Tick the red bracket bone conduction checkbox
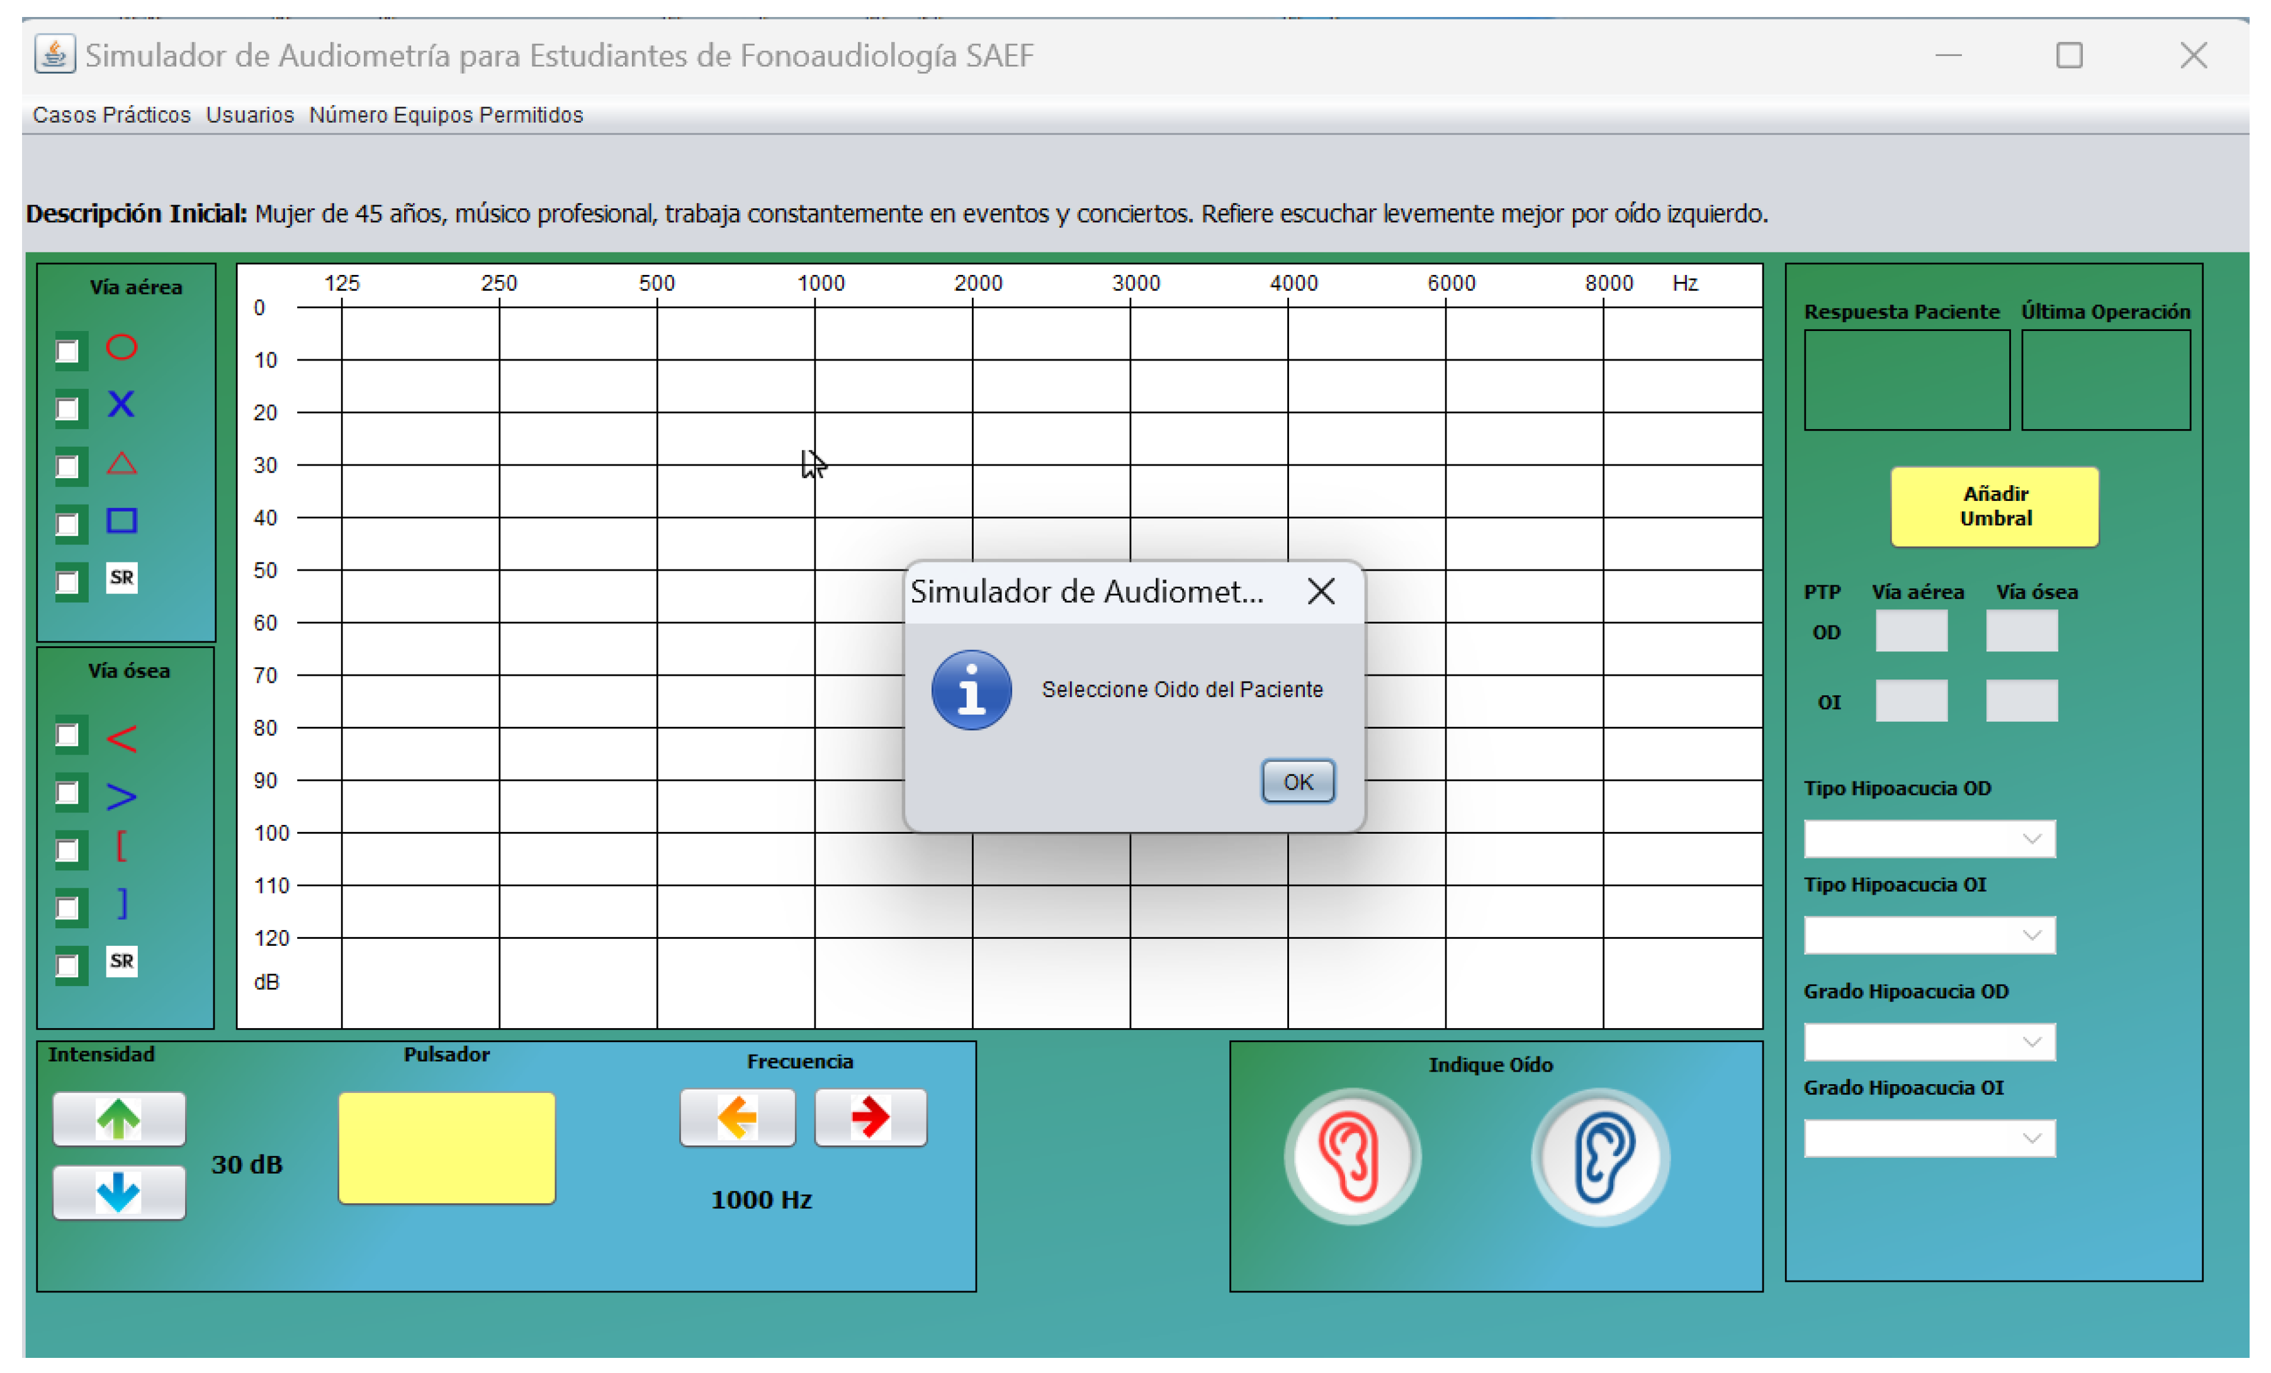The width and height of the screenshot is (2271, 1373). pos(67,849)
